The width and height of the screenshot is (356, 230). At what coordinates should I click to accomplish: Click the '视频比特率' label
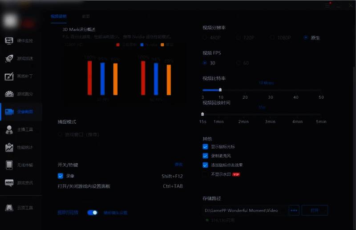(214, 78)
